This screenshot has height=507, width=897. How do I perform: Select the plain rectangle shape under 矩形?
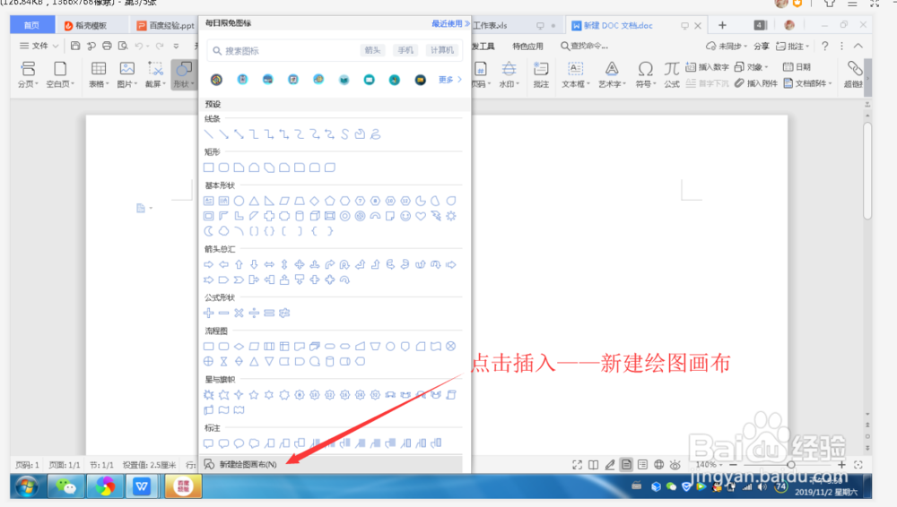click(x=209, y=168)
